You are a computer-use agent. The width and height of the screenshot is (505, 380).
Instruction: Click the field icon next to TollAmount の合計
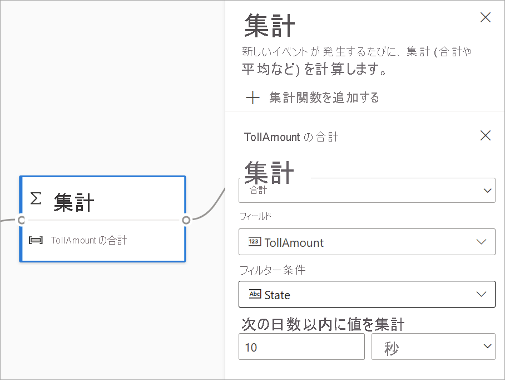pyautogui.click(x=36, y=240)
